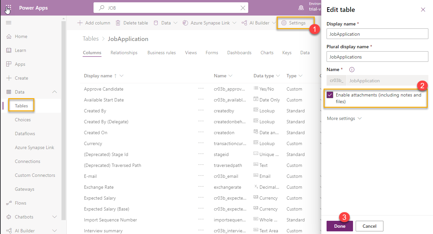Open the Approve Candidate row ellipsis menu
The width and height of the screenshot is (433, 234).
point(201,89)
